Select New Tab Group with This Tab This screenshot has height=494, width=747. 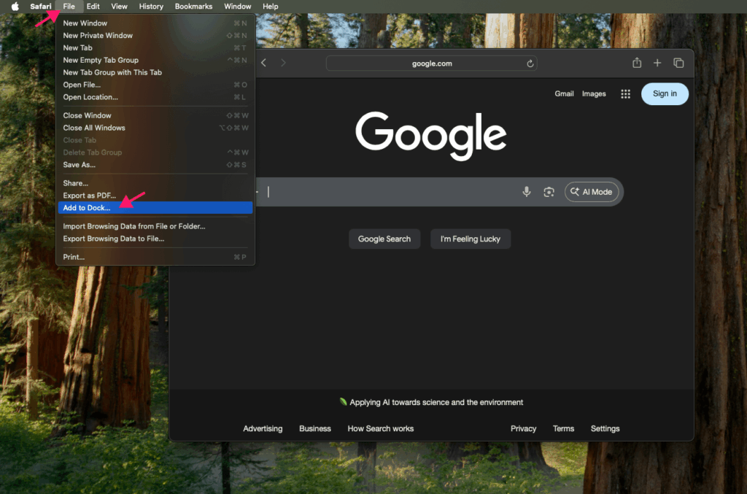pyautogui.click(x=155, y=72)
